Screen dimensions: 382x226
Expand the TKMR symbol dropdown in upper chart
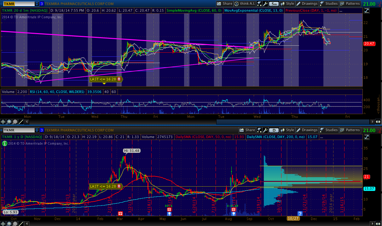point(37,4)
